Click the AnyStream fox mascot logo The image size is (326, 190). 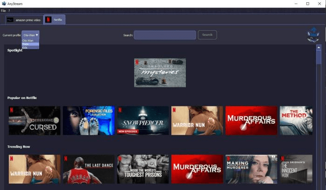[x=313, y=35]
